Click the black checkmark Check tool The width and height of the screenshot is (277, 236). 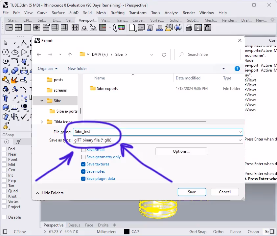[24, 117]
